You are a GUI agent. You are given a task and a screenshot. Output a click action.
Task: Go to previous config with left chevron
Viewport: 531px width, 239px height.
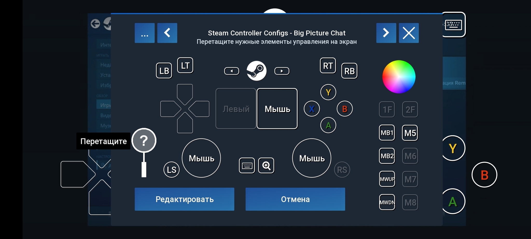click(x=167, y=33)
